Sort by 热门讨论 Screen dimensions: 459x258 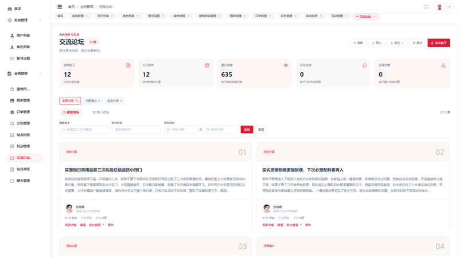pyautogui.click(x=101, y=112)
